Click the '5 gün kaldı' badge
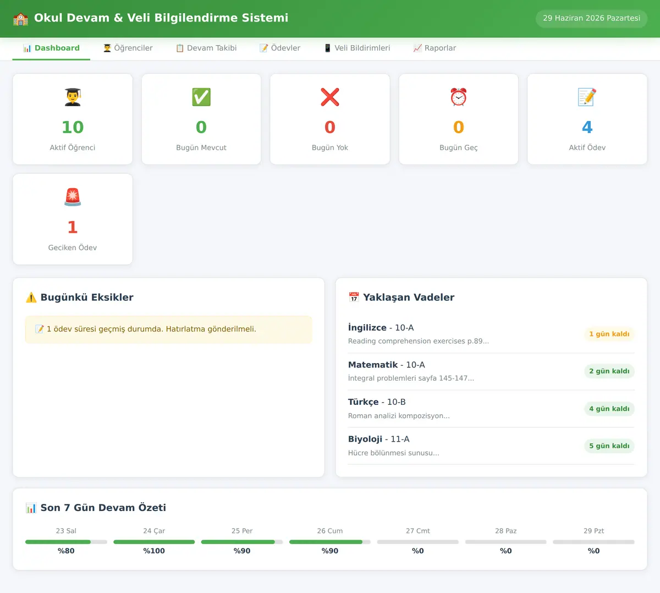Screen dimensions: 660x593 609,446
